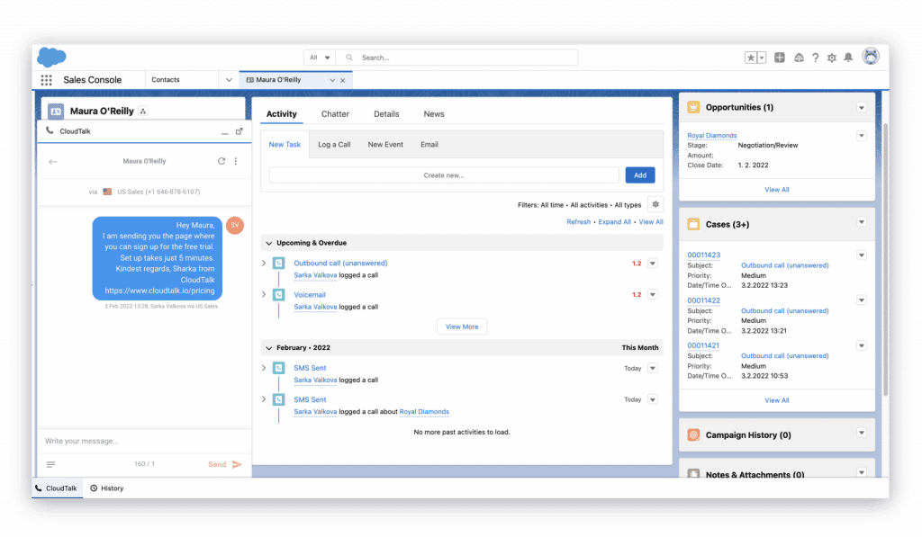Open the message templates icon
Image resolution: width=922 pixels, height=537 pixels.
point(51,464)
